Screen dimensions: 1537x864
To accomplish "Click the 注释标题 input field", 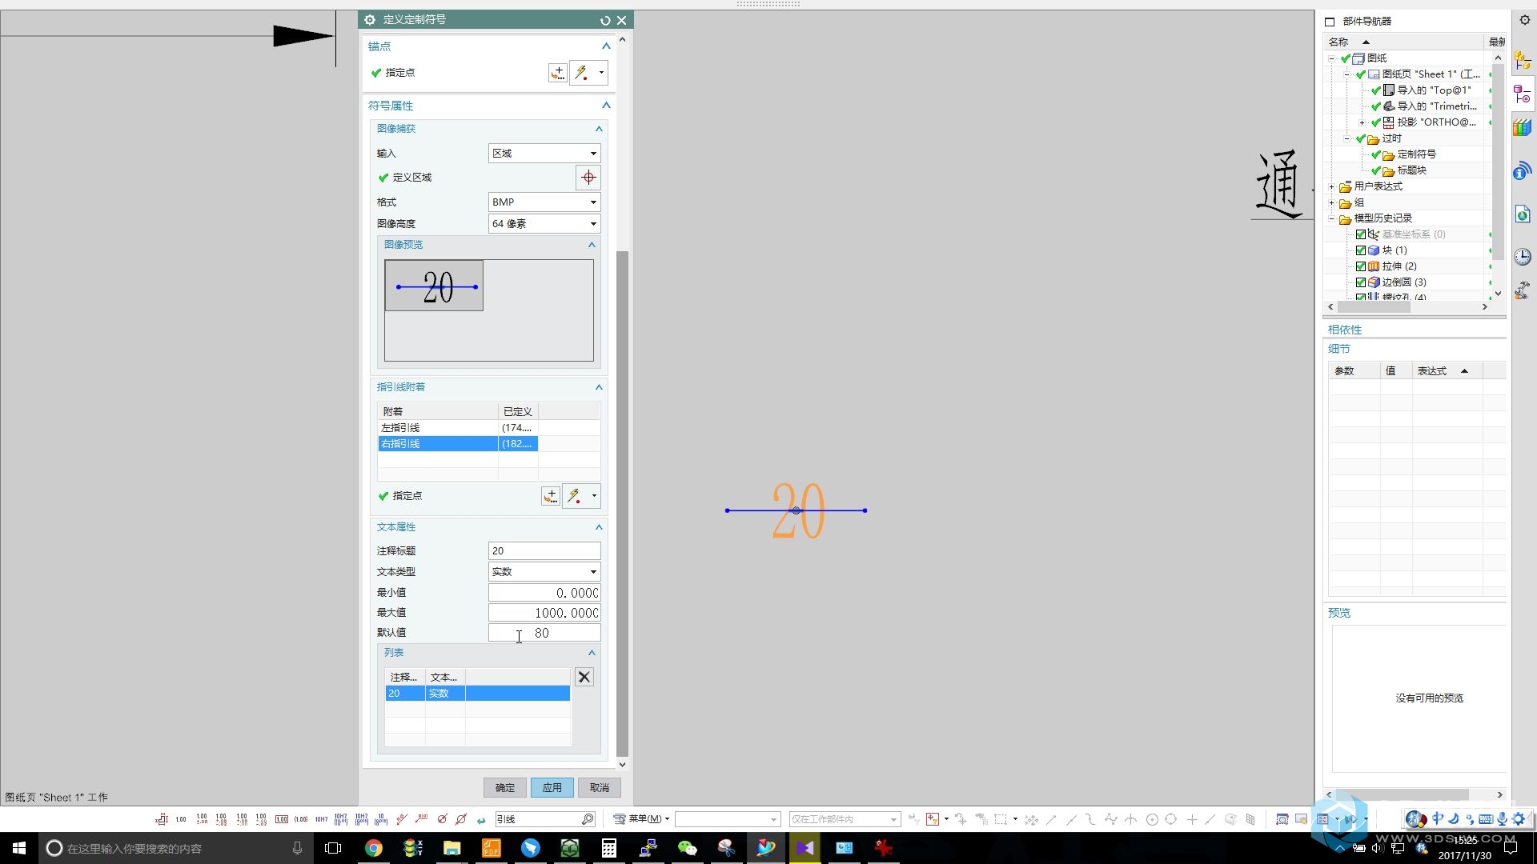I will click(x=544, y=551).
